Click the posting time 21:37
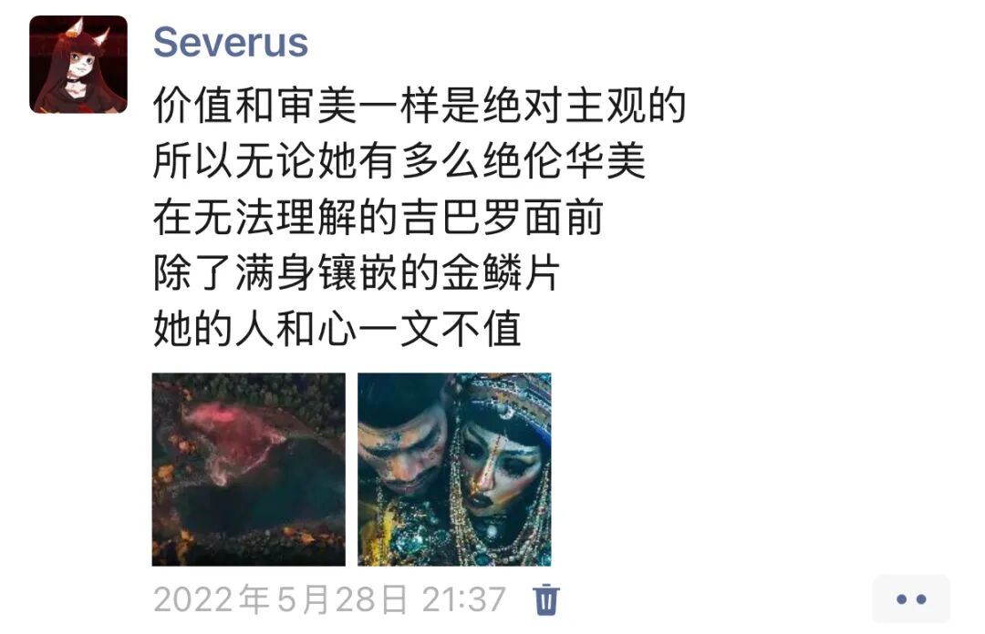 [463, 599]
